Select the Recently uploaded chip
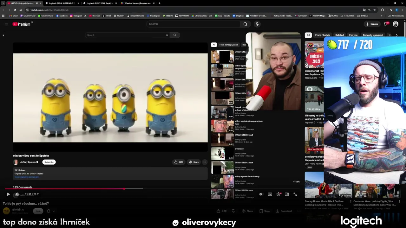The height and width of the screenshot is (228, 406). (373, 35)
